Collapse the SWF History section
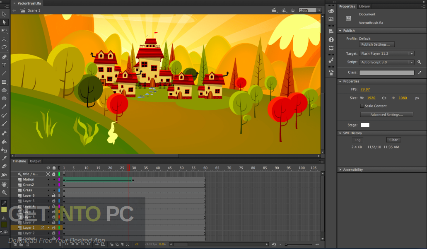Viewport: 427px width, 249px height. coord(340,133)
